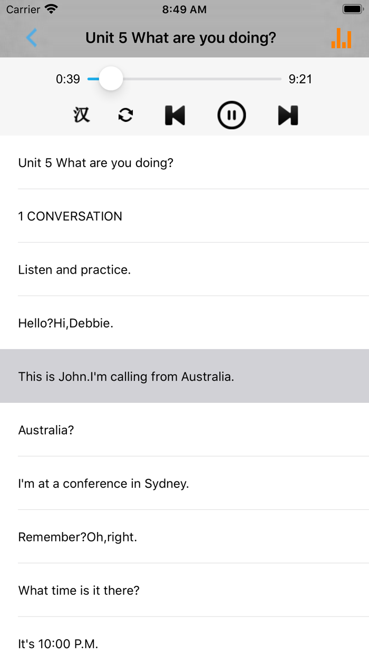Viewport: 369px width, 656px height.
Task: Pause the audio playback
Action: (231, 115)
